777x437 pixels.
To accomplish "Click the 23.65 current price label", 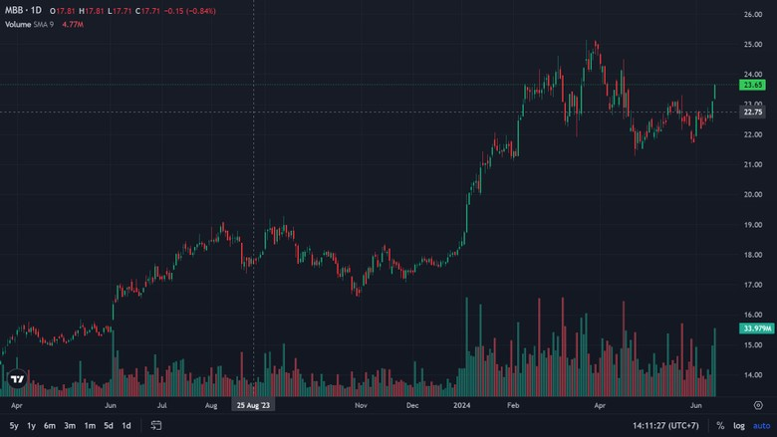I will (x=753, y=86).
